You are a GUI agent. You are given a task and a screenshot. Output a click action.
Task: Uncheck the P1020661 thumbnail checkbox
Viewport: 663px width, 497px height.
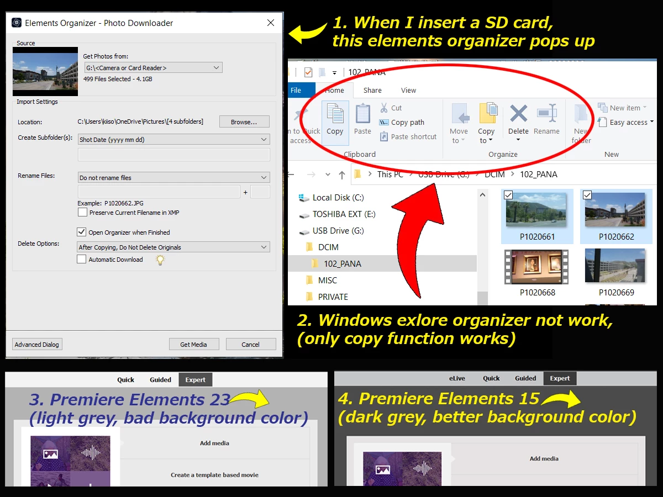508,194
